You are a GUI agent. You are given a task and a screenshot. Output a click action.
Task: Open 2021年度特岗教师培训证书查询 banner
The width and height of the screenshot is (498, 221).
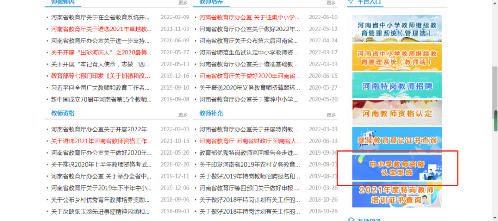coord(397,195)
